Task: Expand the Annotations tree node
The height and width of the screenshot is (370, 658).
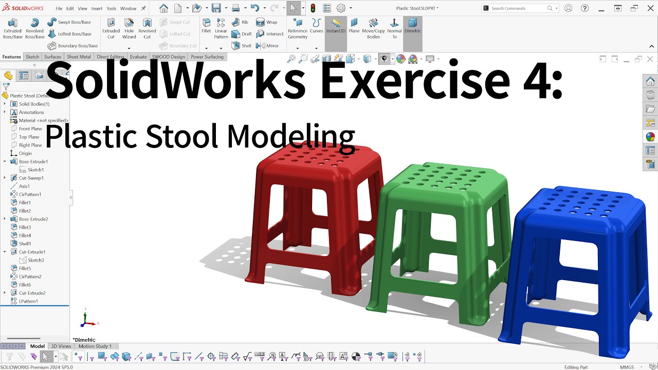Action: click(5, 112)
